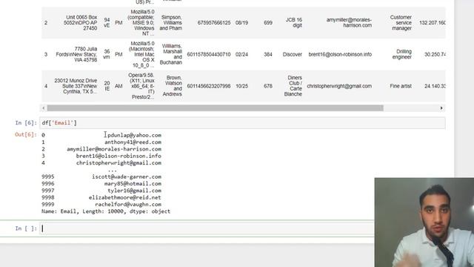Click mary85@hotmail.com in output
Image resolution: width=474 pixels, height=267 pixels.
coord(133,184)
